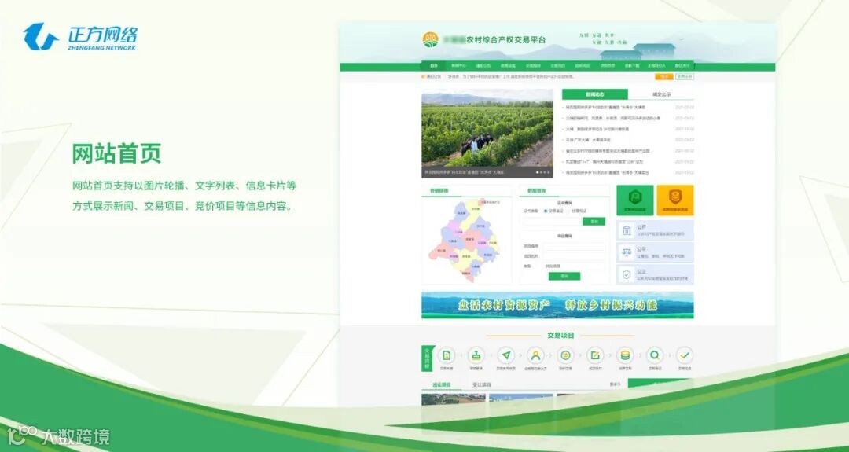This screenshot has height=452, width=849.
Task: Switch to the 成交公示 tab
Action: coord(661,94)
